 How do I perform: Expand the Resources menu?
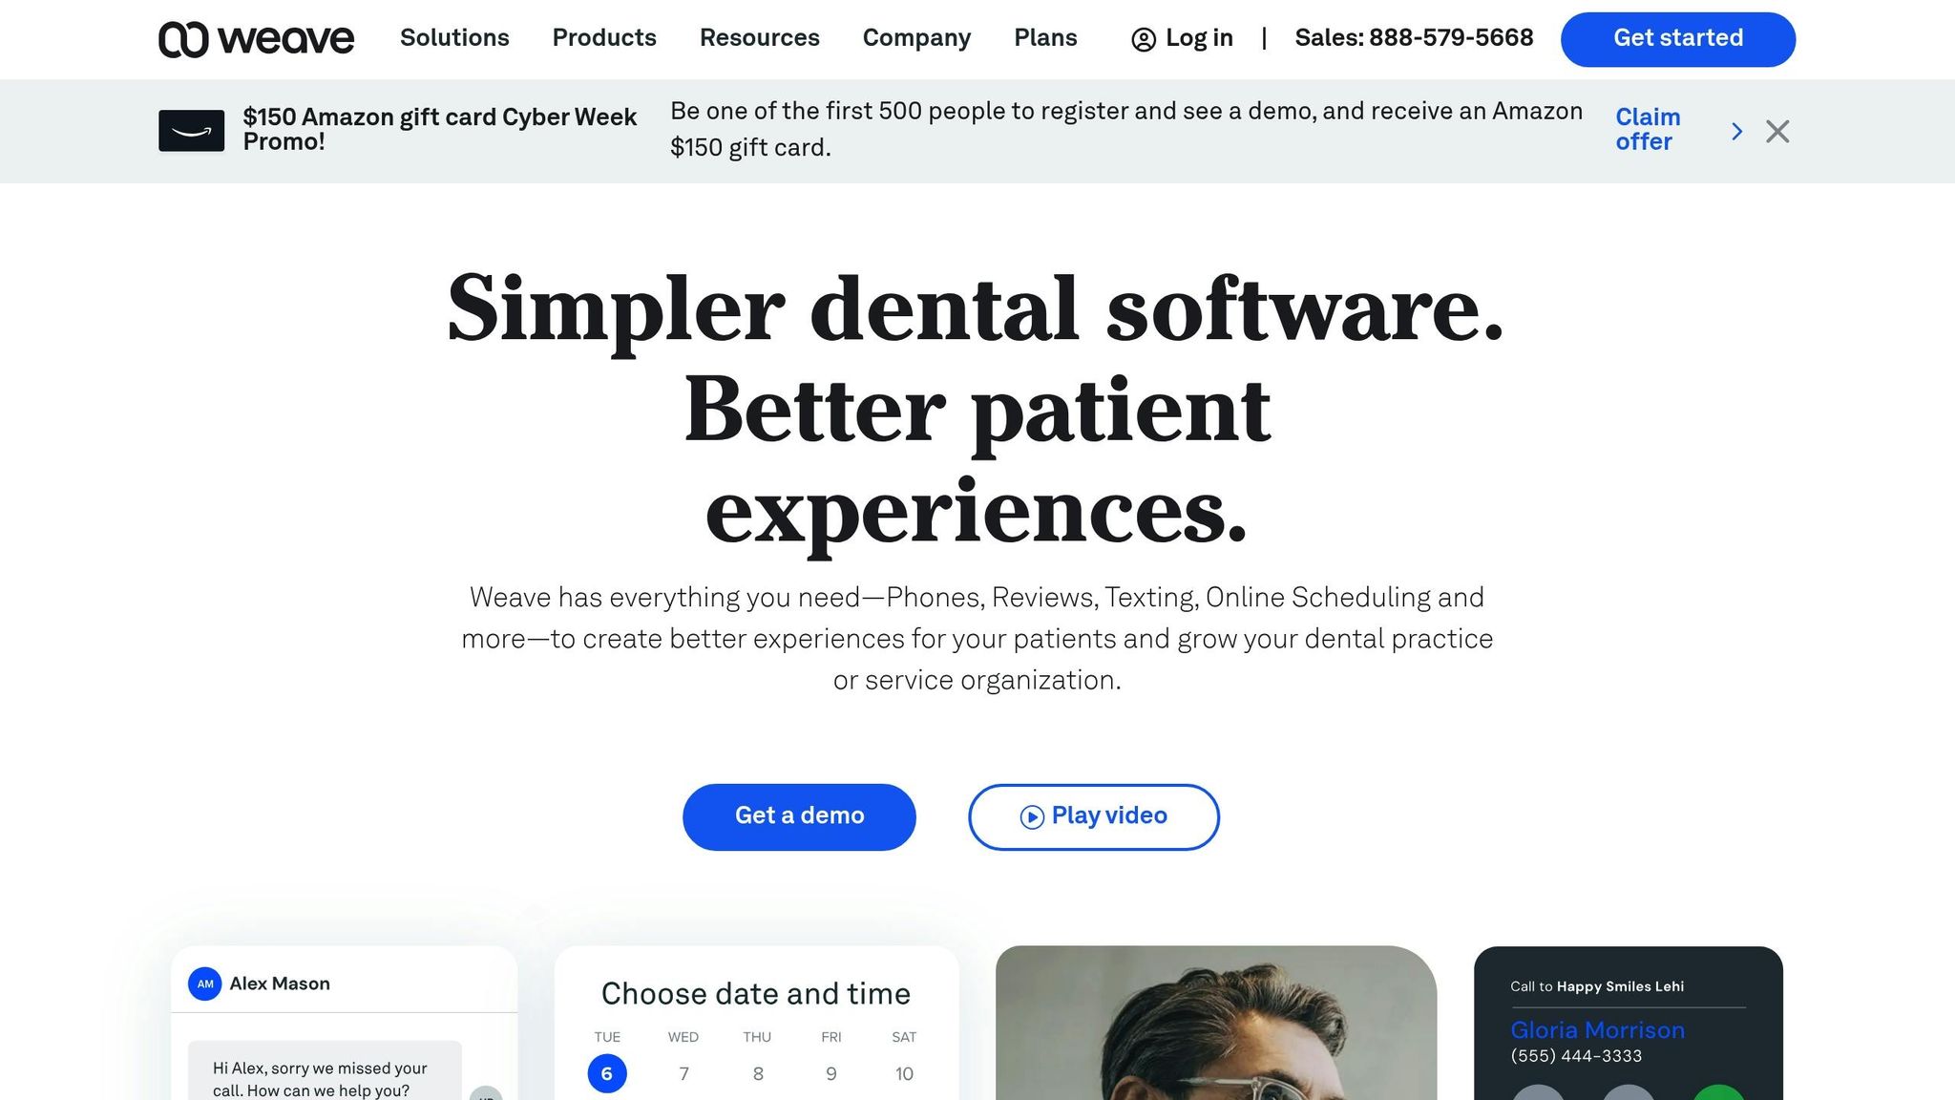[760, 38]
